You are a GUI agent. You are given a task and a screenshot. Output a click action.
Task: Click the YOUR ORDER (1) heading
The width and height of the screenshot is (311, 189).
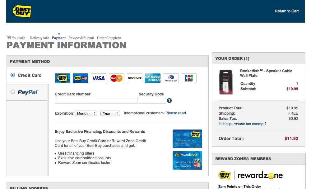click(232, 58)
